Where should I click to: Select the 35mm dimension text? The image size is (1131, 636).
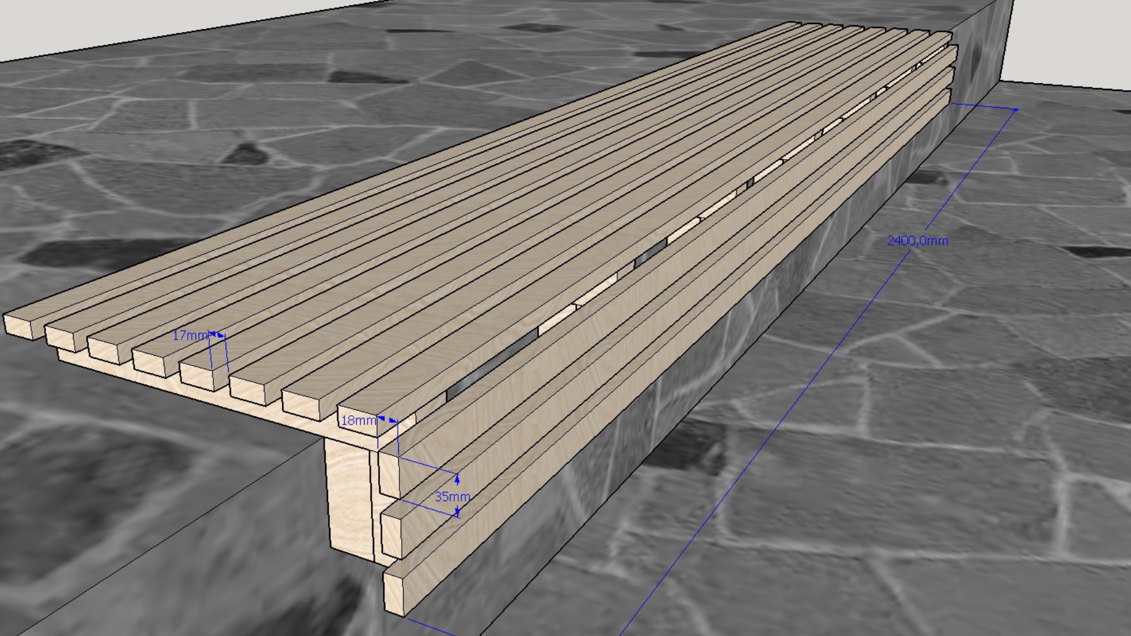tap(452, 496)
